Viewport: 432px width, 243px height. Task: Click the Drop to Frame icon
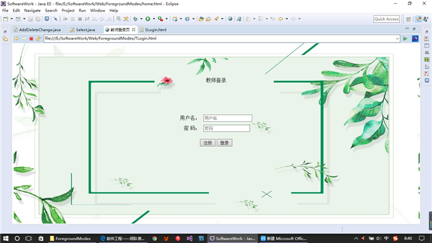(118, 19)
